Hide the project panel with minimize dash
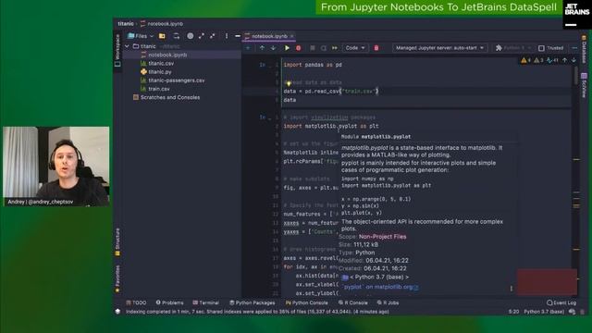592x333 pixels. 238,36
